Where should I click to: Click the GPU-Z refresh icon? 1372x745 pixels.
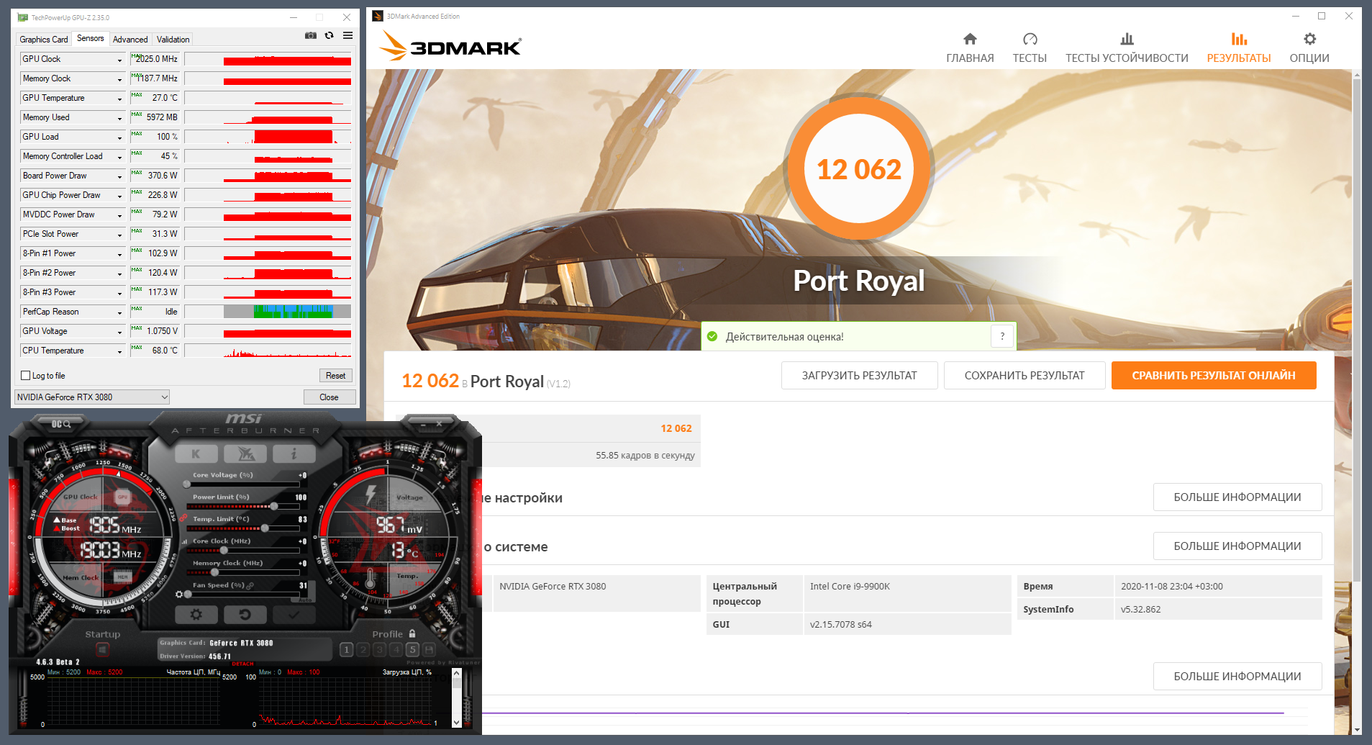330,35
